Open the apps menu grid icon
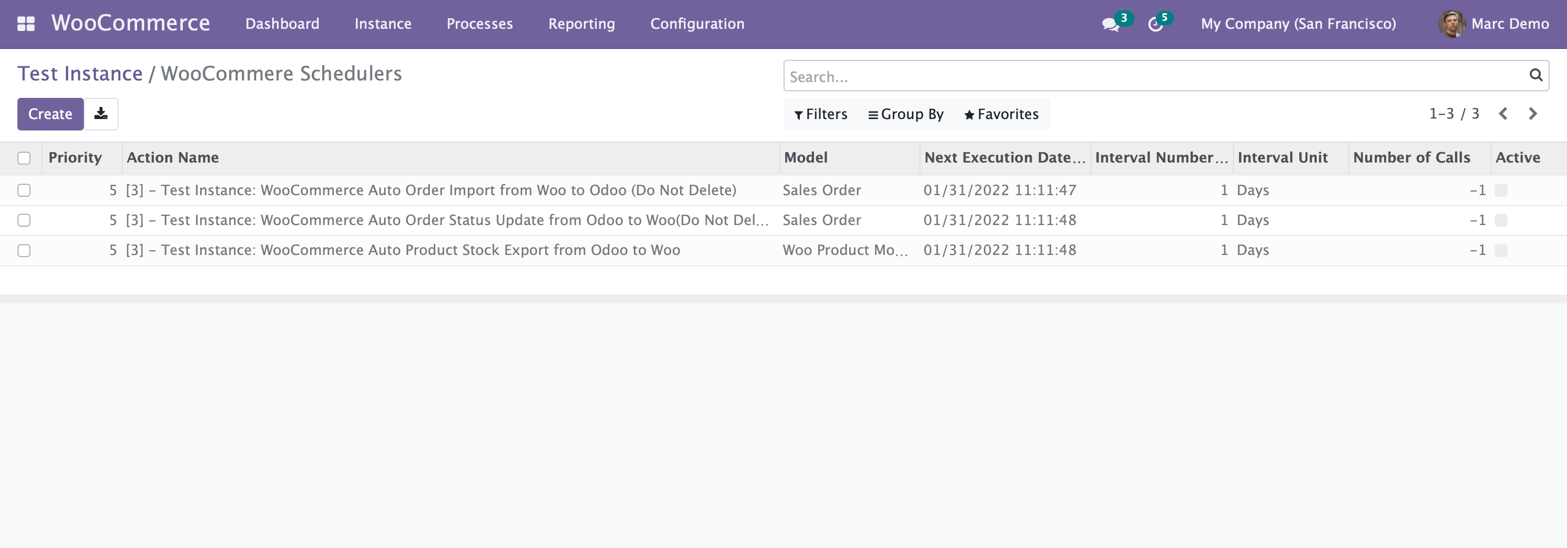Viewport: 1567px width, 548px height. (x=26, y=24)
